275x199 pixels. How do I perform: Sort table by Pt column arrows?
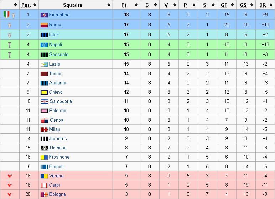(x=136, y=5)
